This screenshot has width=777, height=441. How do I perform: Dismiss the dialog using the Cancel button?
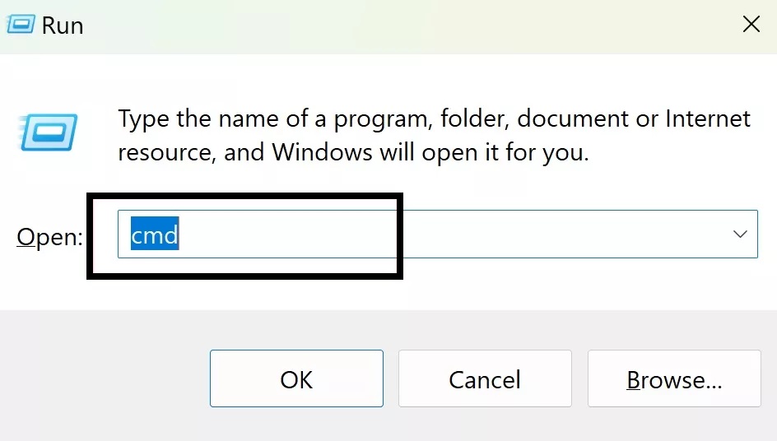click(x=485, y=378)
